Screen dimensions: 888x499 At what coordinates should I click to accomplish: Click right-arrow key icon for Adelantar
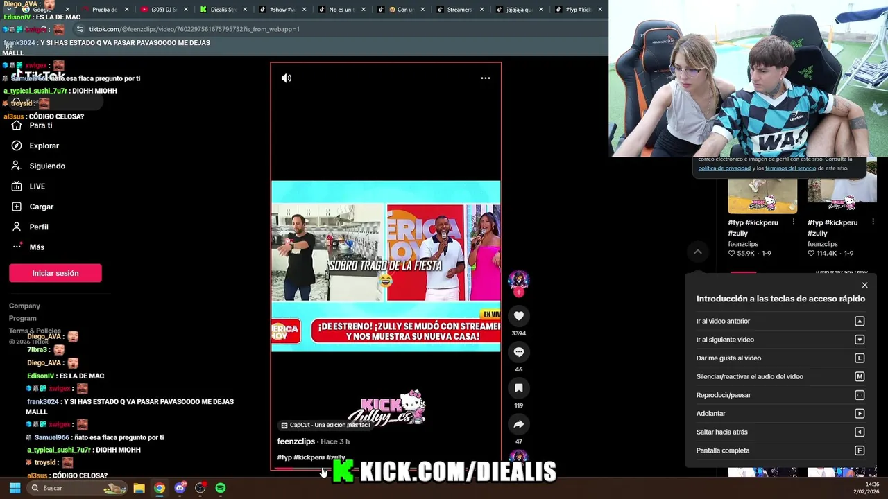click(860, 414)
